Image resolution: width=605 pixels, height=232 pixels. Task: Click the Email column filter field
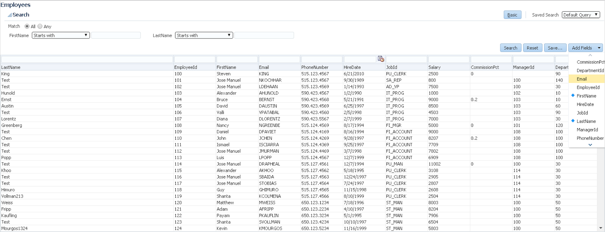(x=279, y=59)
